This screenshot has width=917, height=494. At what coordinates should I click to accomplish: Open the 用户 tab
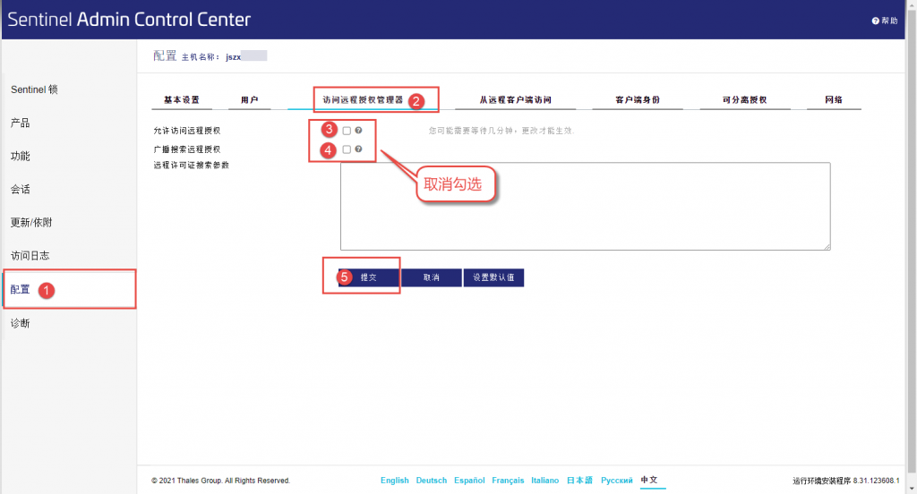click(250, 99)
